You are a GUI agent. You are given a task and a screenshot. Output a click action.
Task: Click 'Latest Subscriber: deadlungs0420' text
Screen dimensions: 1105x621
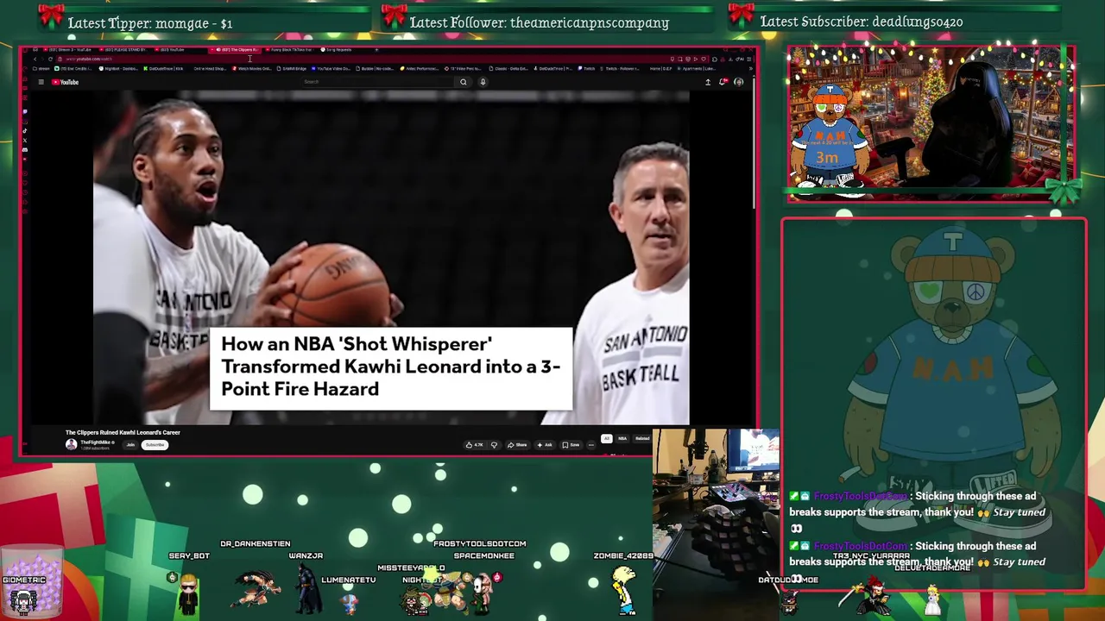coord(862,22)
